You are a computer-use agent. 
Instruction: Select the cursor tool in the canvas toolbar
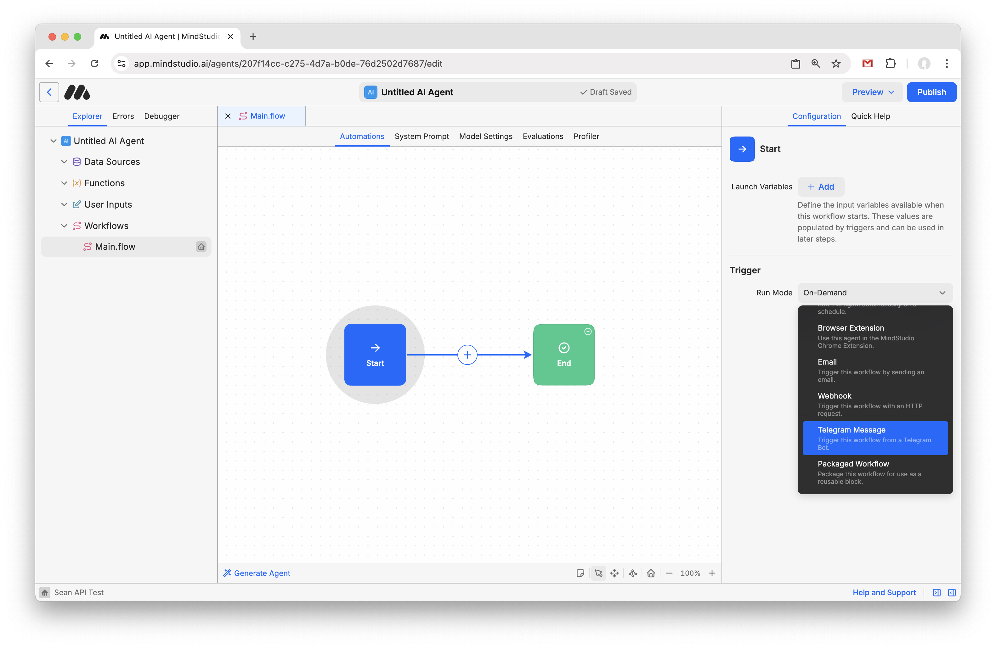598,573
